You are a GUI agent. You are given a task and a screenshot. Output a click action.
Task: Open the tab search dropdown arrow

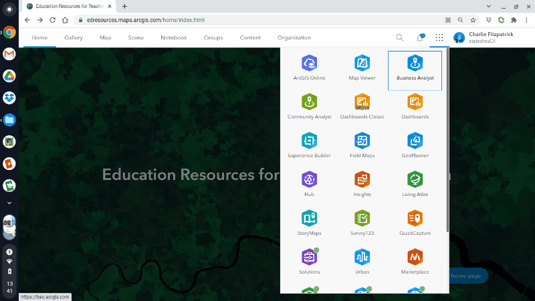tap(489, 6)
